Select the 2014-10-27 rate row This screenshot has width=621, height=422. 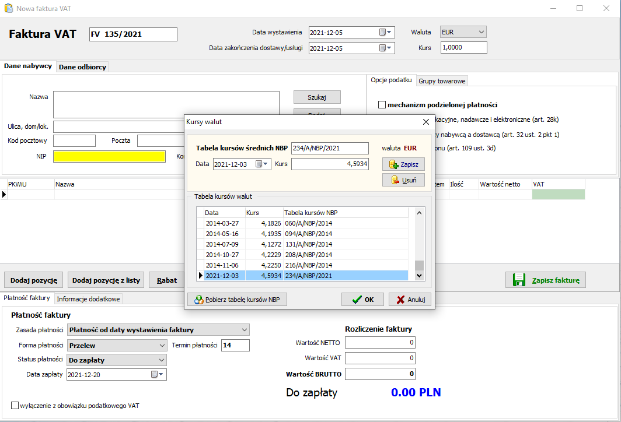[303, 255]
